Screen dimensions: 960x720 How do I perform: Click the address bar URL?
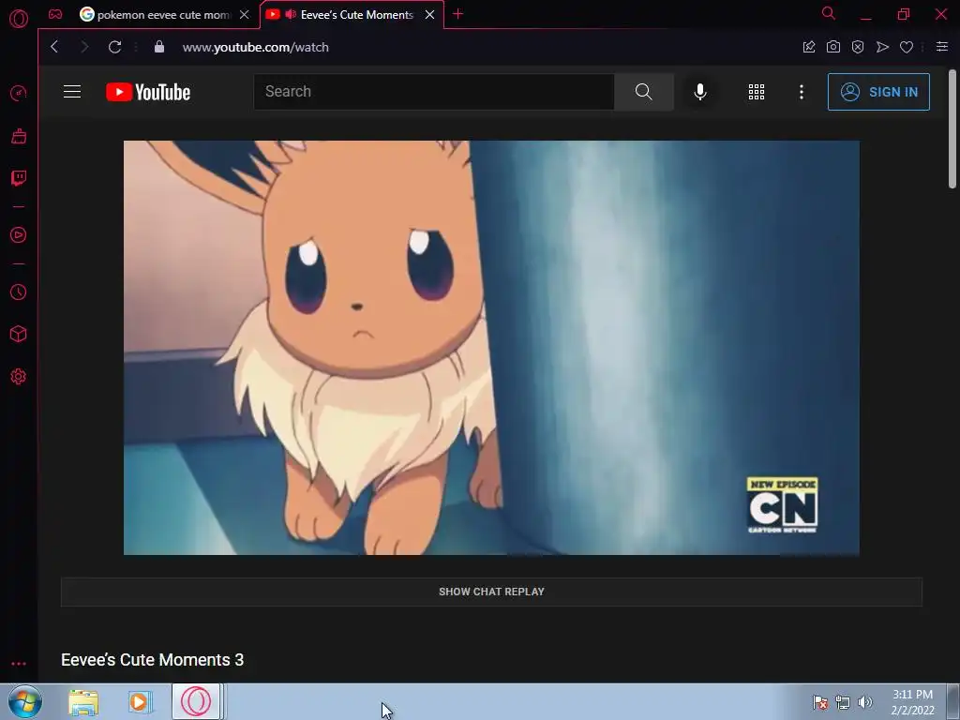point(255,47)
